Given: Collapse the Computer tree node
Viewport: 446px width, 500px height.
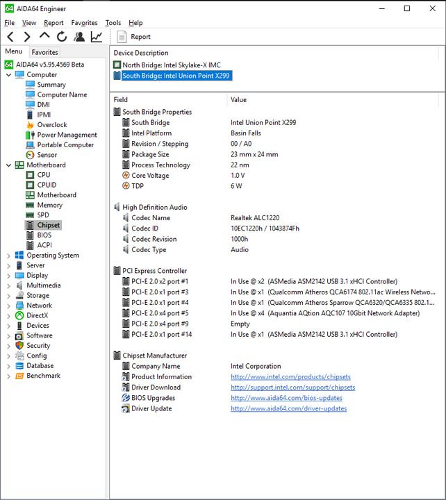Looking at the screenshot, I should click(8, 75).
